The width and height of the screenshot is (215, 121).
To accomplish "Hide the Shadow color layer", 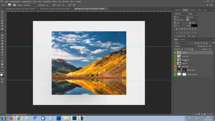I will (x=175, y=70).
